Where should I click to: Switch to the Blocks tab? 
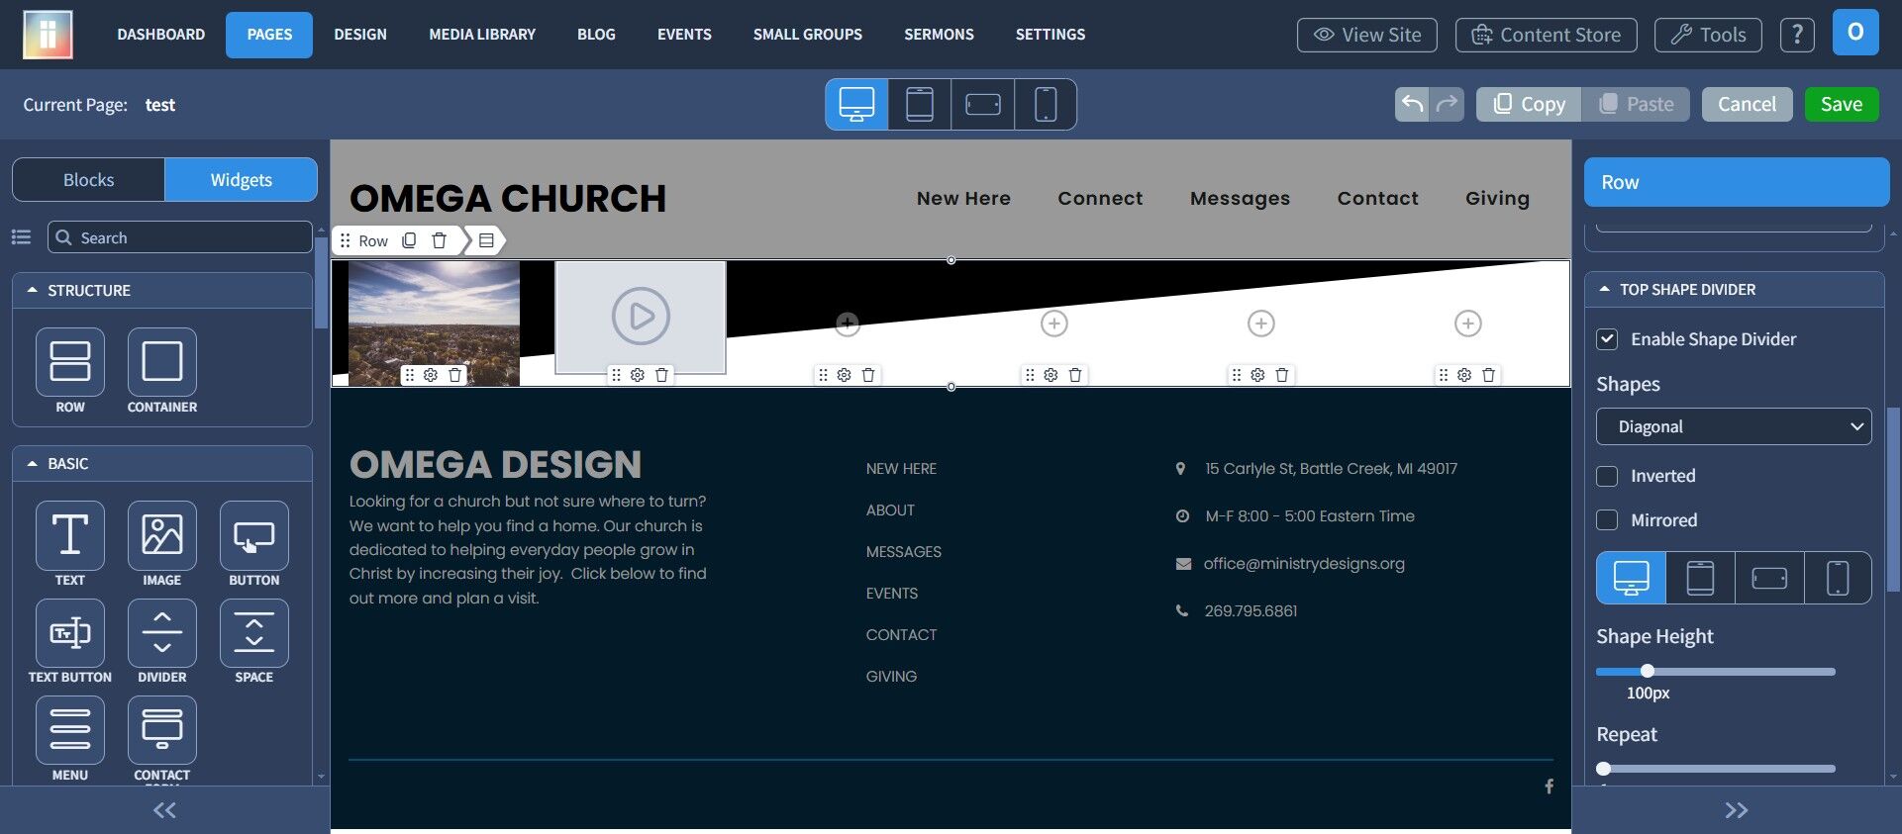coord(89,180)
